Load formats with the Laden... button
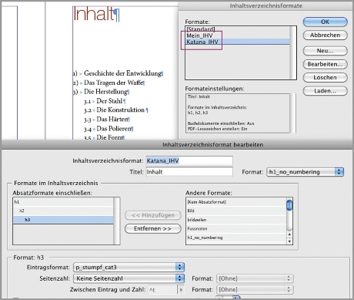The width and height of the screenshot is (354, 300). coord(325,91)
